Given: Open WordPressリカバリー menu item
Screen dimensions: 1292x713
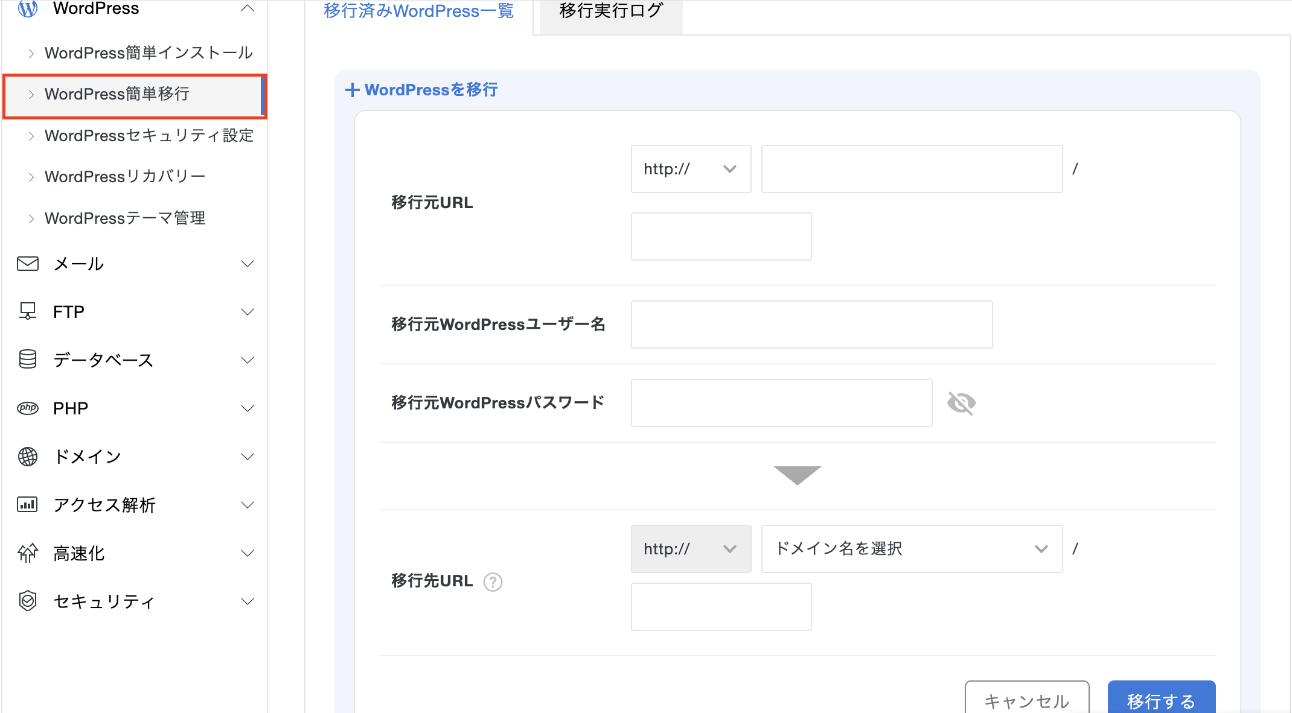Looking at the screenshot, I should pyautogui.click(x=125, y=177).
